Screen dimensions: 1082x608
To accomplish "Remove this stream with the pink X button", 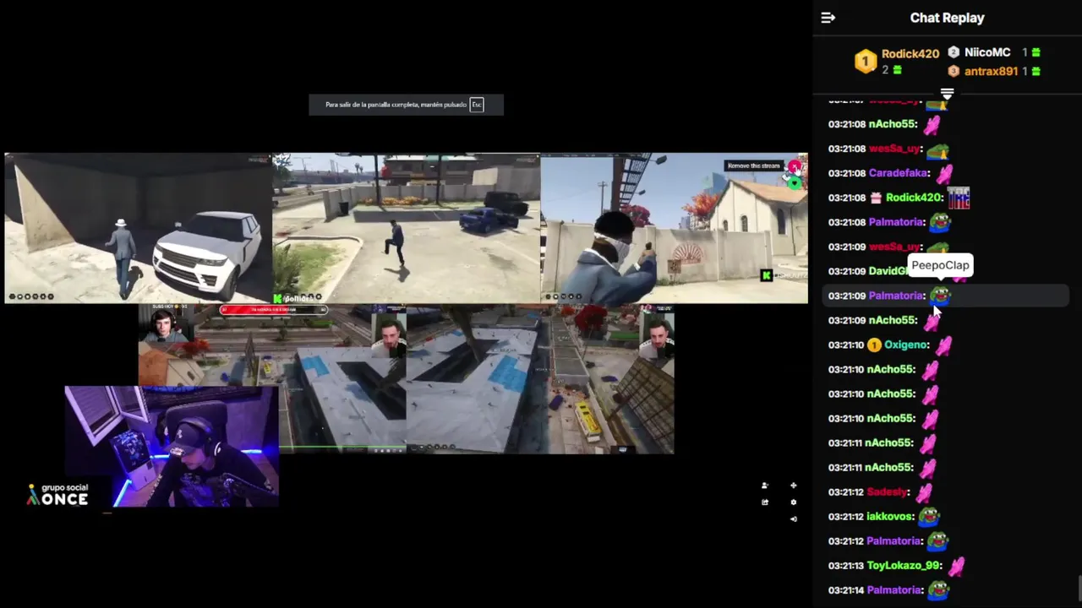I will point(795,166).
